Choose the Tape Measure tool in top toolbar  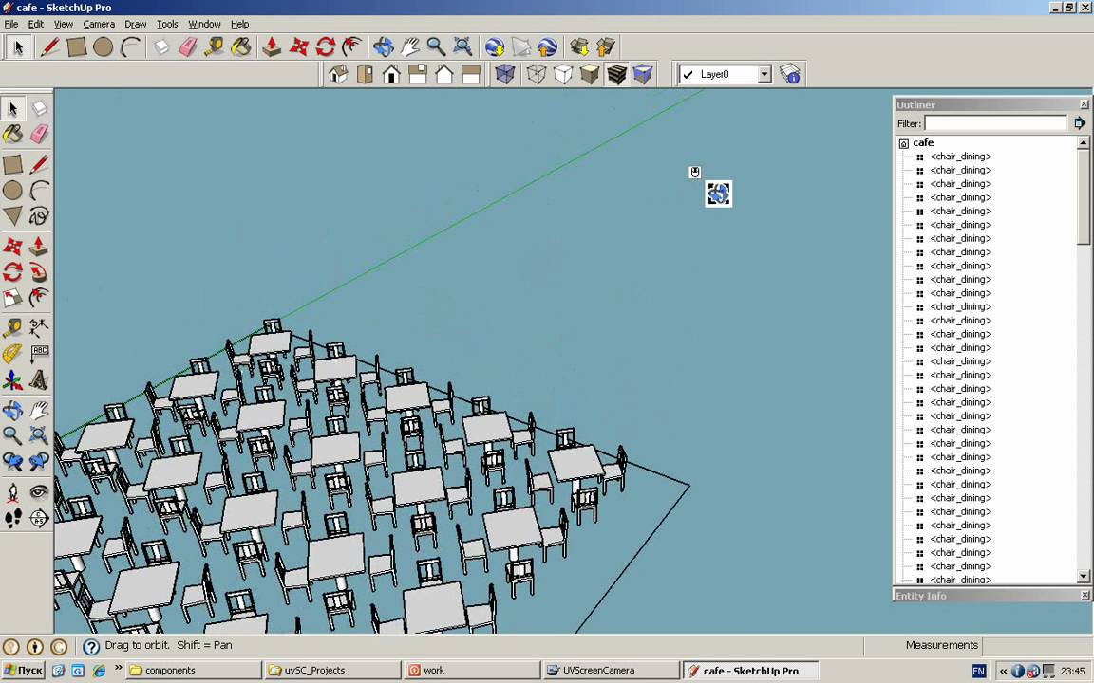215,46
